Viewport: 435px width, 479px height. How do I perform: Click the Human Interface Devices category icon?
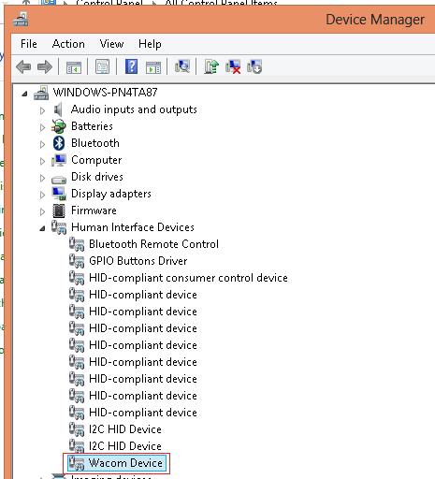point(59,227)
